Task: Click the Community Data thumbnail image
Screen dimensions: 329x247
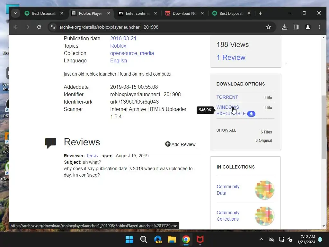Action: (264, 190)
